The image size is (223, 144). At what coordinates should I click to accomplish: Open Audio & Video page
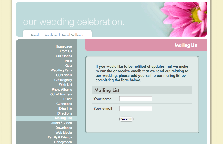tap(62, 123)
